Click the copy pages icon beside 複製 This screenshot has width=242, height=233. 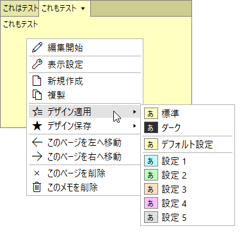point(37,95)
